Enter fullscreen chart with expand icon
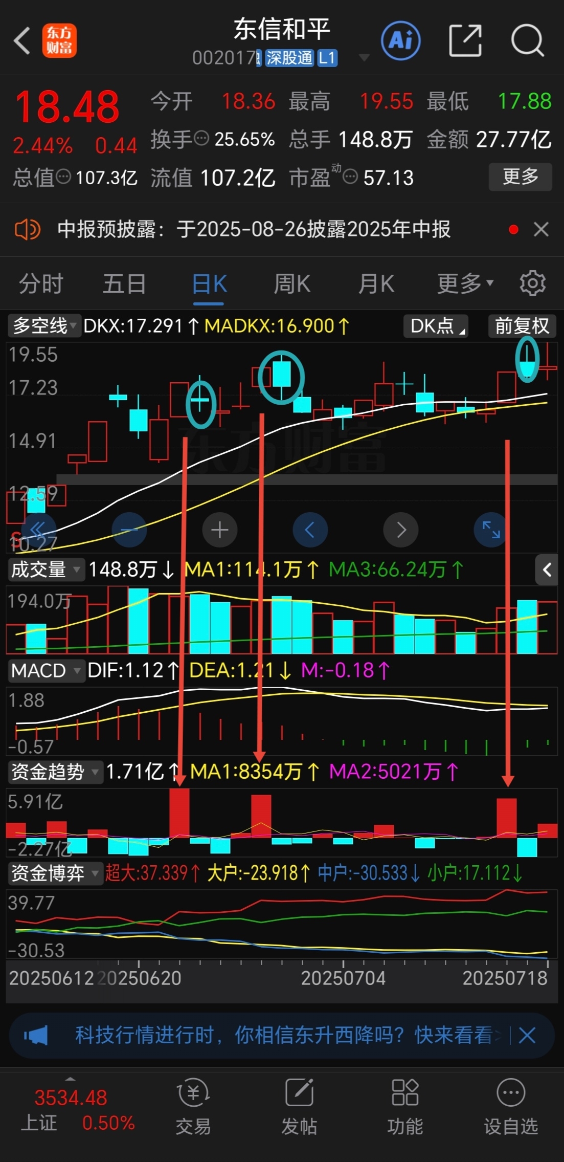 click(x=491, y=530)
